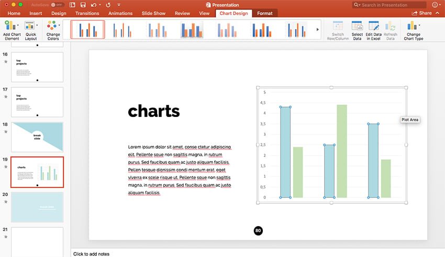Select slide 18 thumbnail 'break slide'
The width and height of the screenshot is (445, 257).
click(37, 137)
